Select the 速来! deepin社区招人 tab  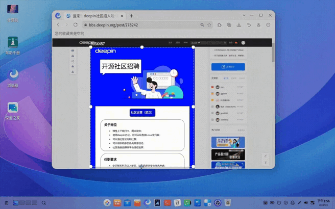pyautogui.click(x=95, y=16)
